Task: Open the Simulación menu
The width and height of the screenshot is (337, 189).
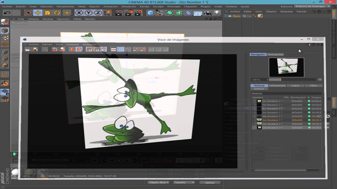Action: (128, 6)
